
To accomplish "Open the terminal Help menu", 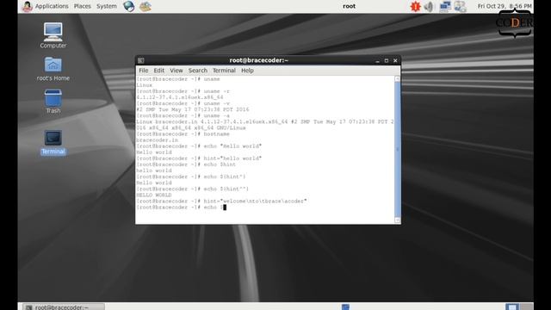I will coord(247,71).
